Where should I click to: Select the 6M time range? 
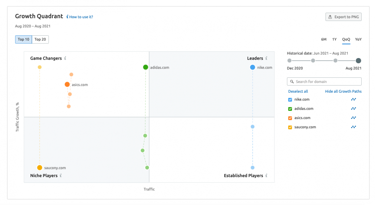(x=324, y=39)
